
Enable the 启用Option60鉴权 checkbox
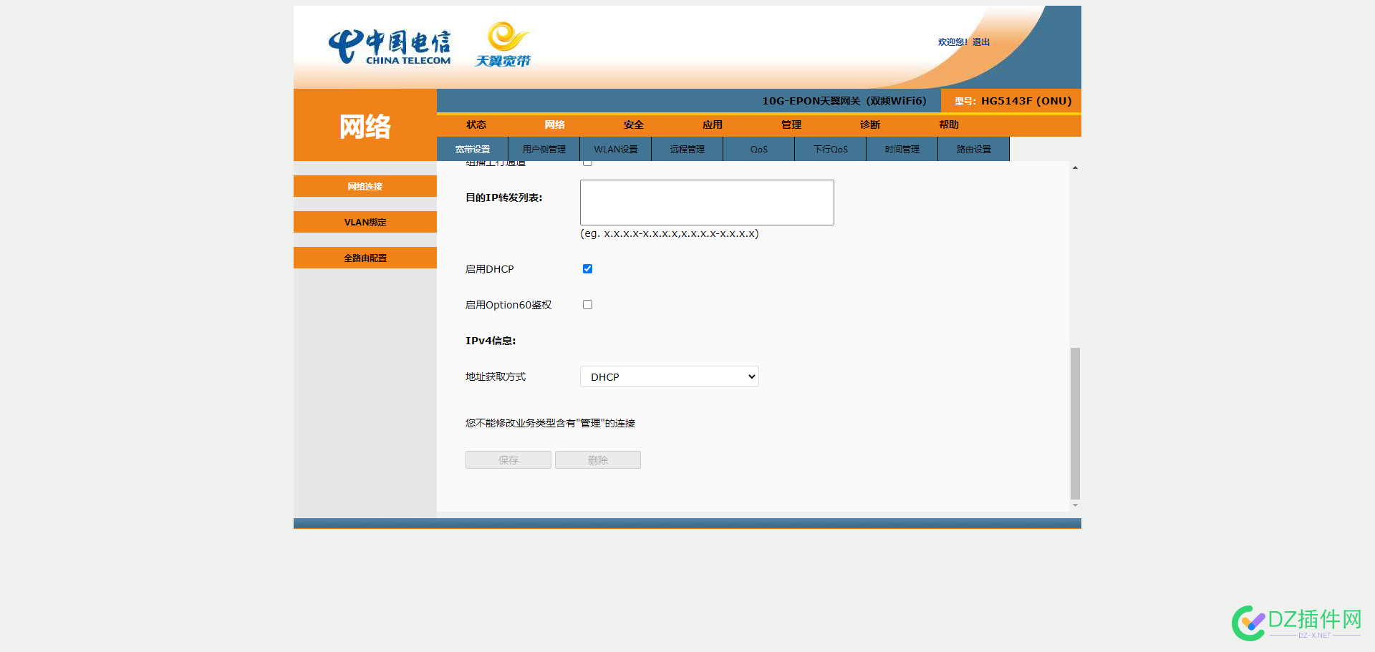587,305
